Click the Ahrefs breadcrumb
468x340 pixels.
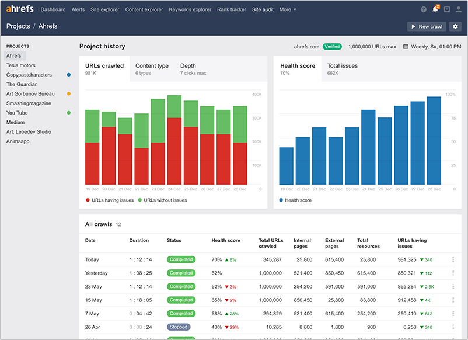[x=48, y=26]
